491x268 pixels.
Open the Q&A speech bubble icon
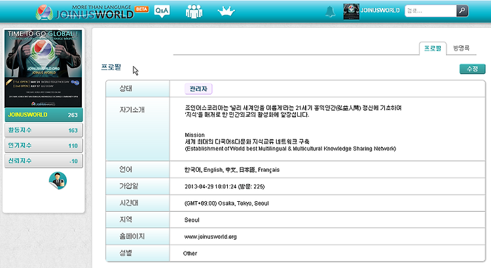point(162,11)
